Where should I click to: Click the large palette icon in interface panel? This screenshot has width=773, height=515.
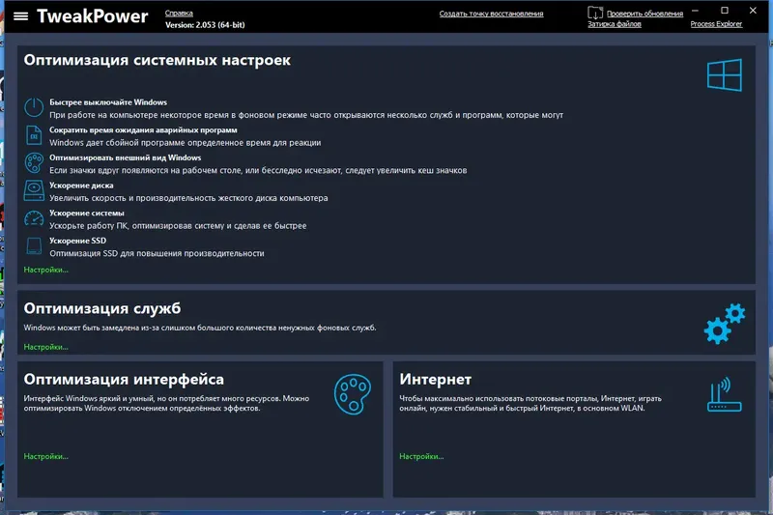click(x=353, y=394)
